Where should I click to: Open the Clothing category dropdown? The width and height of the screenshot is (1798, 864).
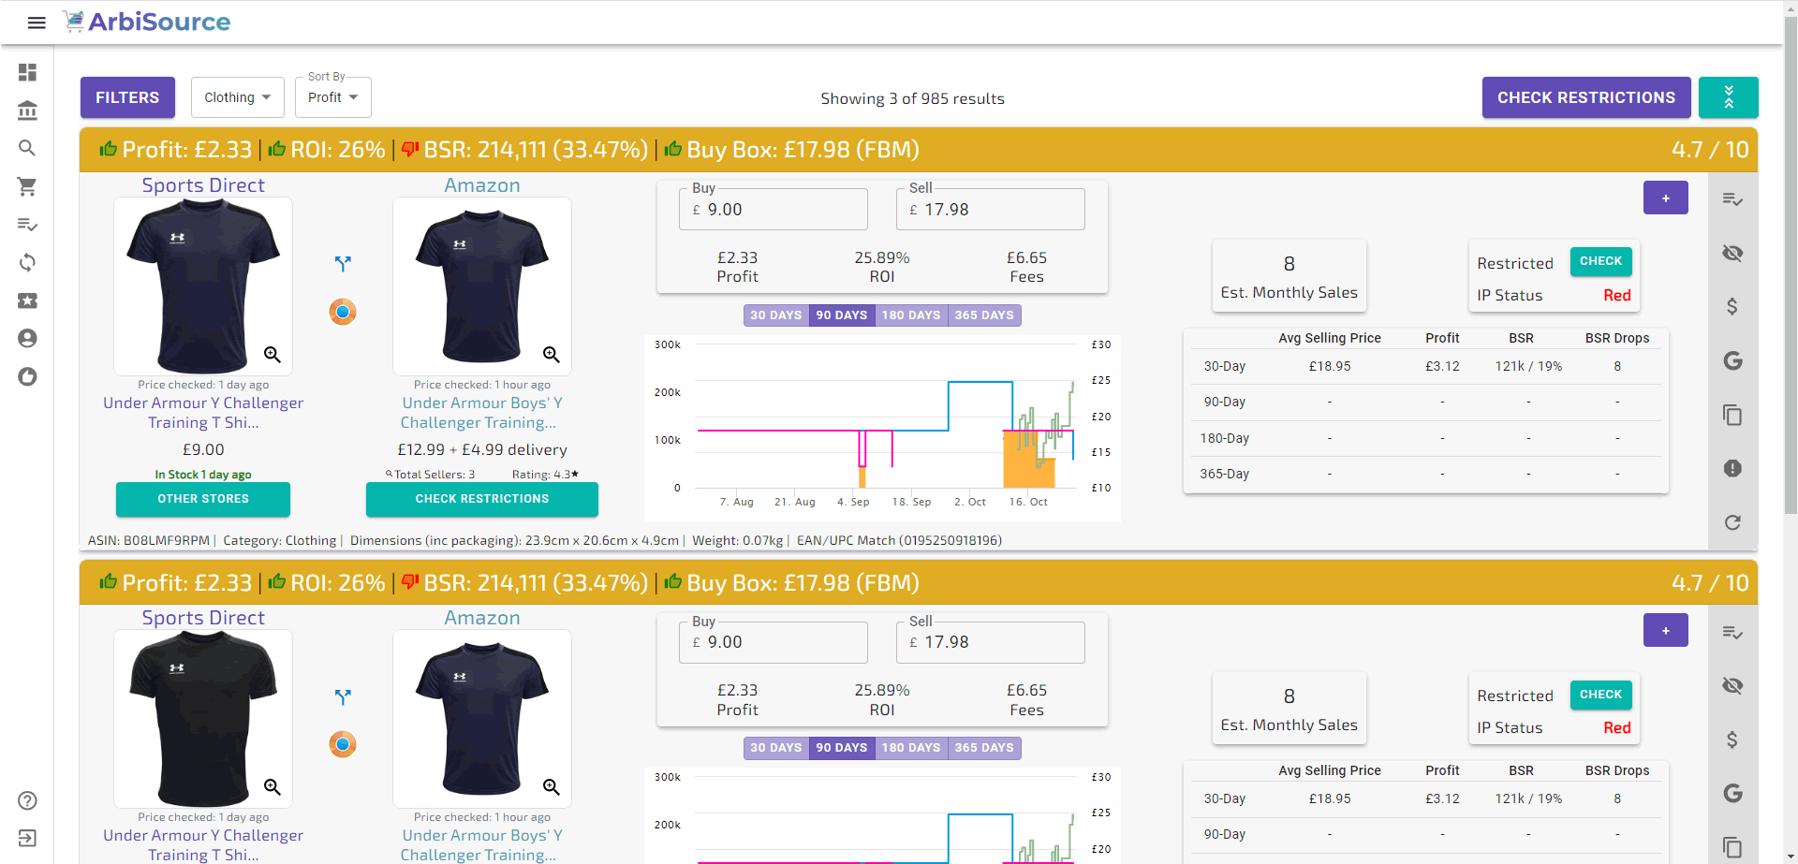[x=238, y=97]
